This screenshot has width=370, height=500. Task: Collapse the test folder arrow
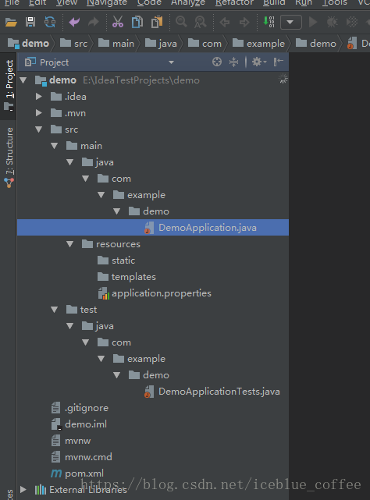pyautogui.click(x=55, y=310)
